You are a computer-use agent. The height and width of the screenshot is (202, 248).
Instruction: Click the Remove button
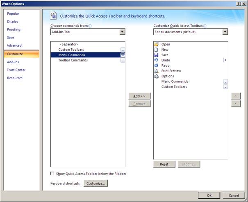[x=139, y=104]
